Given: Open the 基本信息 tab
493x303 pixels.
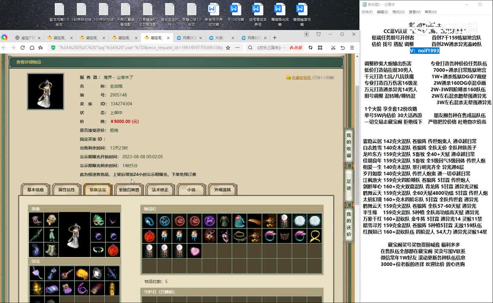Looking at the screenshot, I should coord(35,189).
